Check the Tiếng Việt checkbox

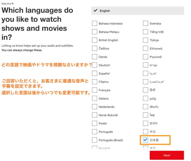(x=145, y=32)
